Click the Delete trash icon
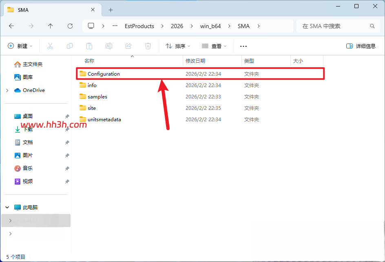Screen dimensions: 385x262 [x=148, y=46]
